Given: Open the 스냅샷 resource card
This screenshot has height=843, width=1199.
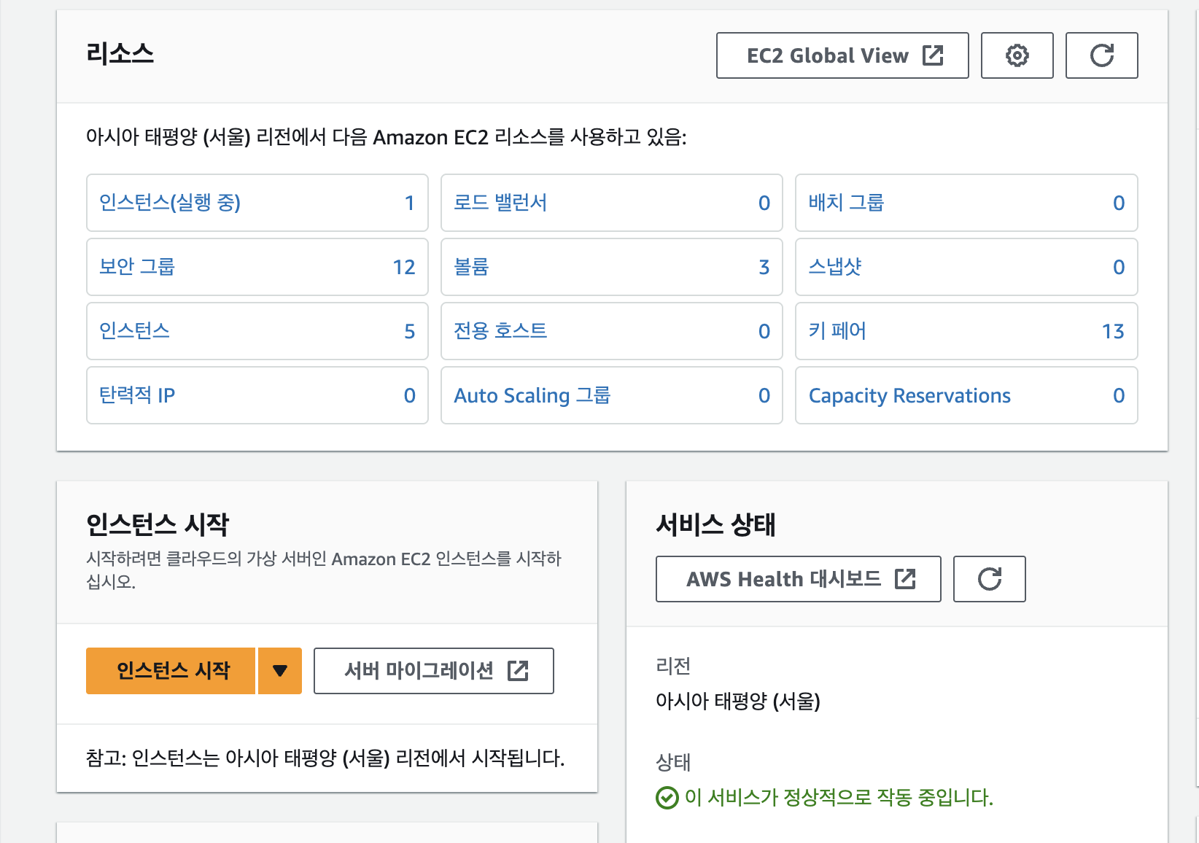Looking at the screenshot, I should (x=966, y=267).
